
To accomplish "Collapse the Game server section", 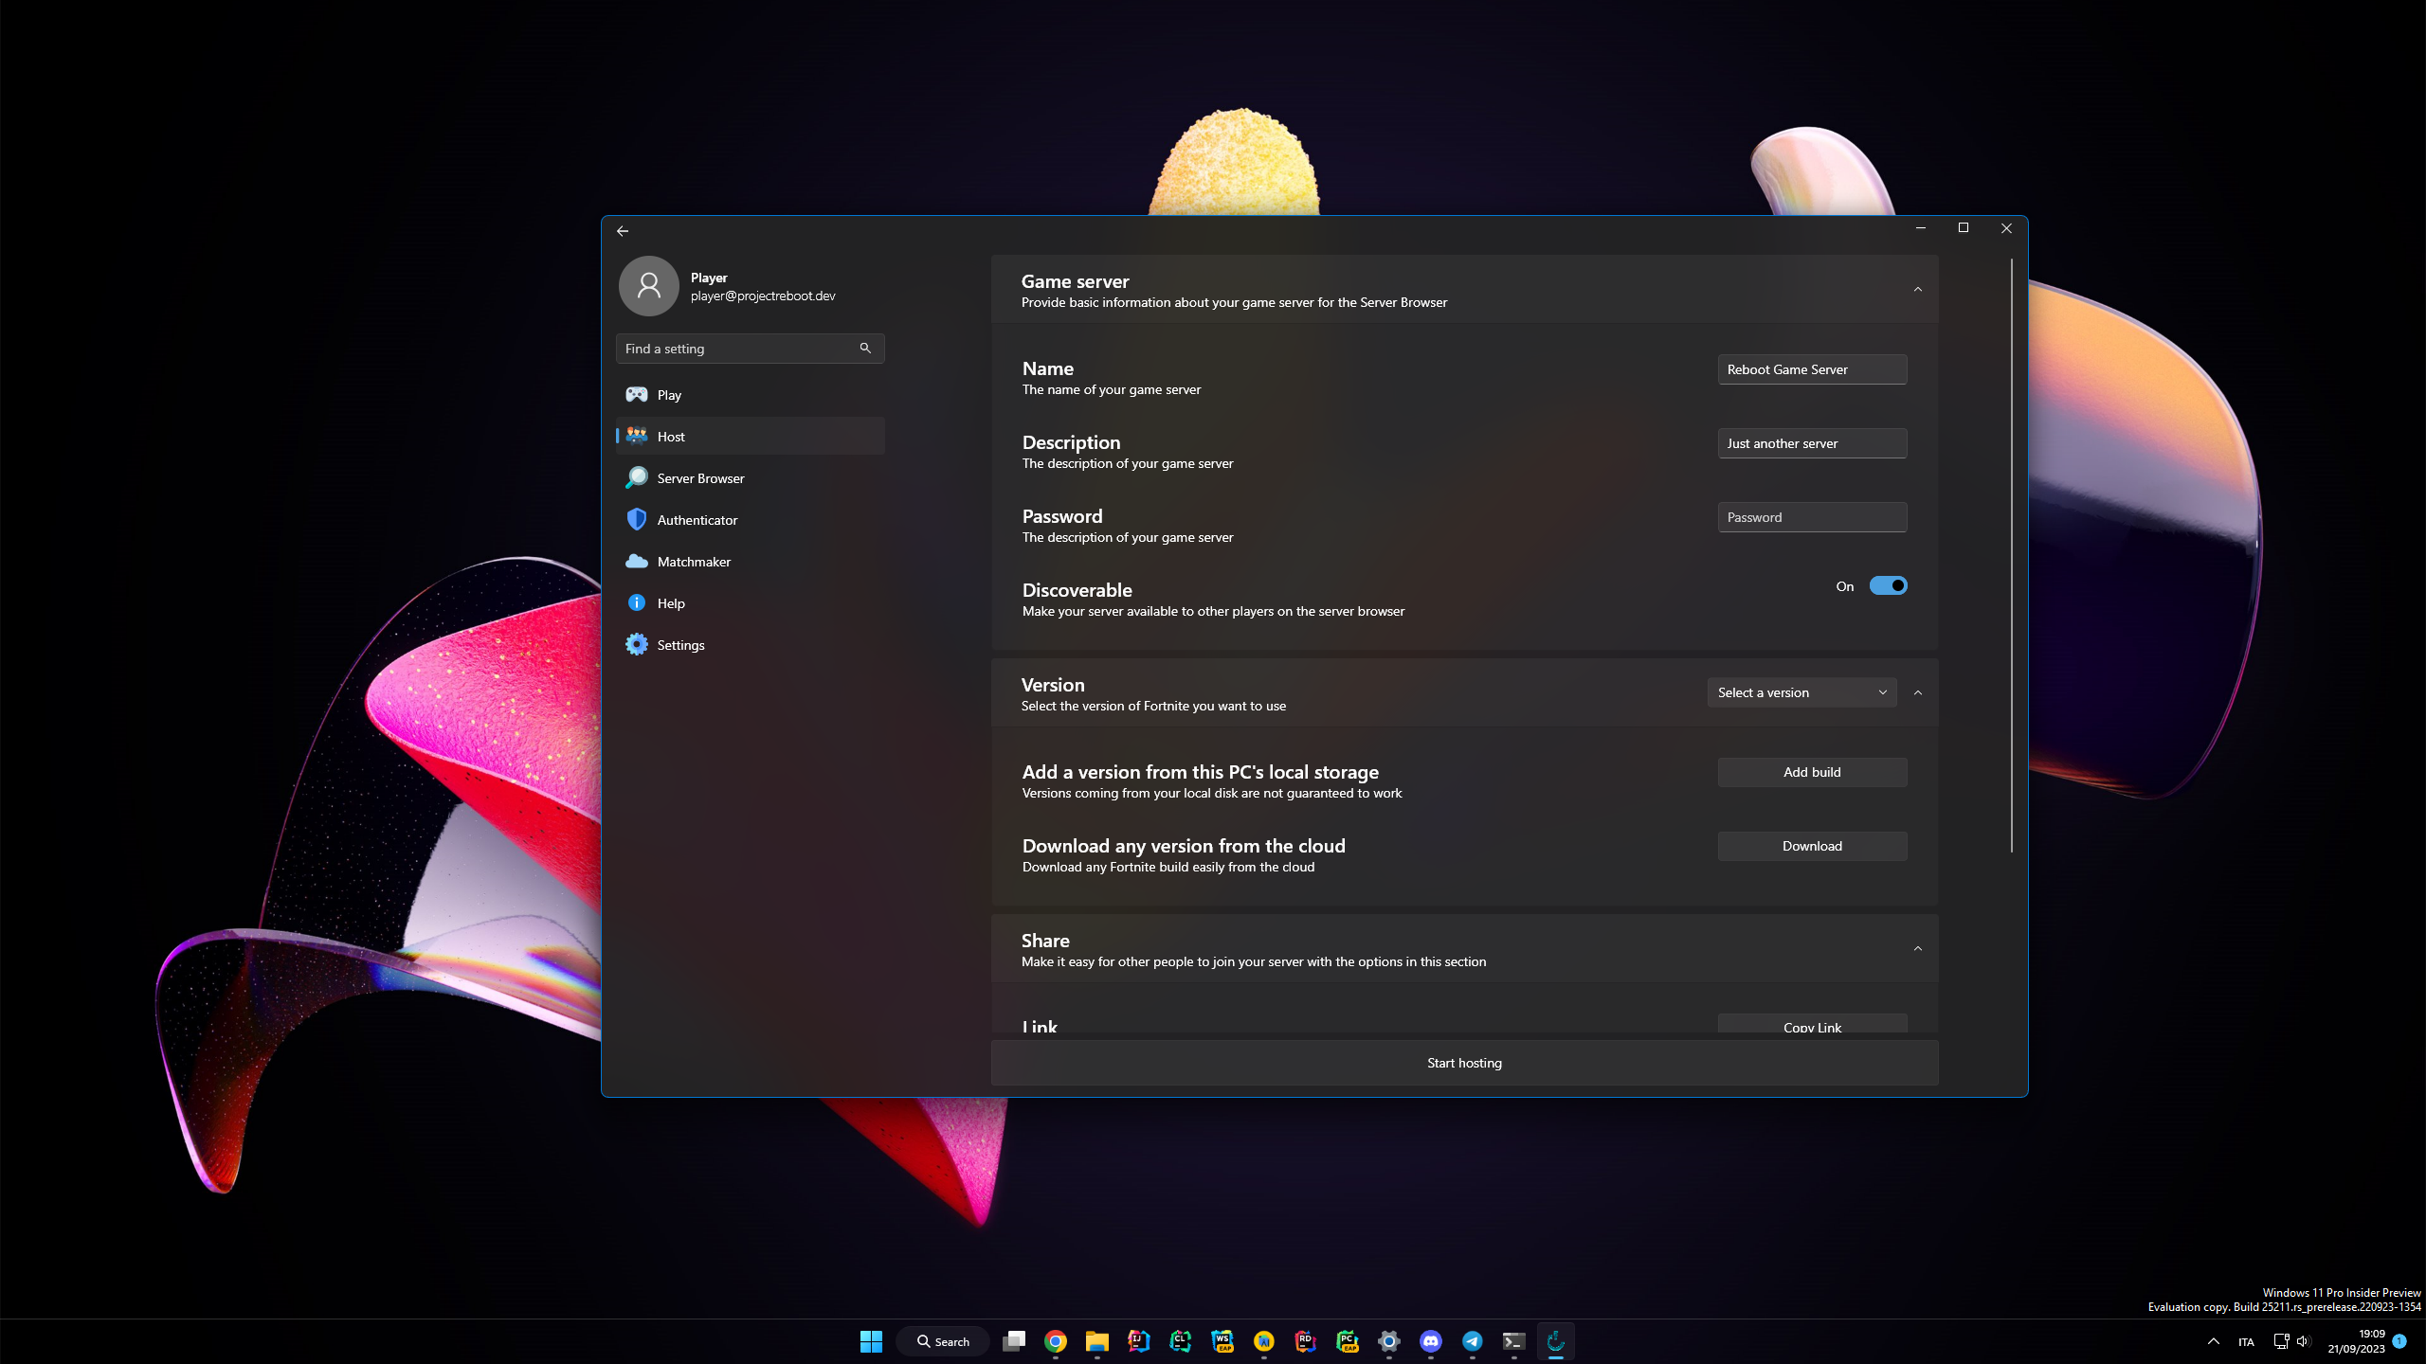I will pyautogui.click(x=1917, y=288).
